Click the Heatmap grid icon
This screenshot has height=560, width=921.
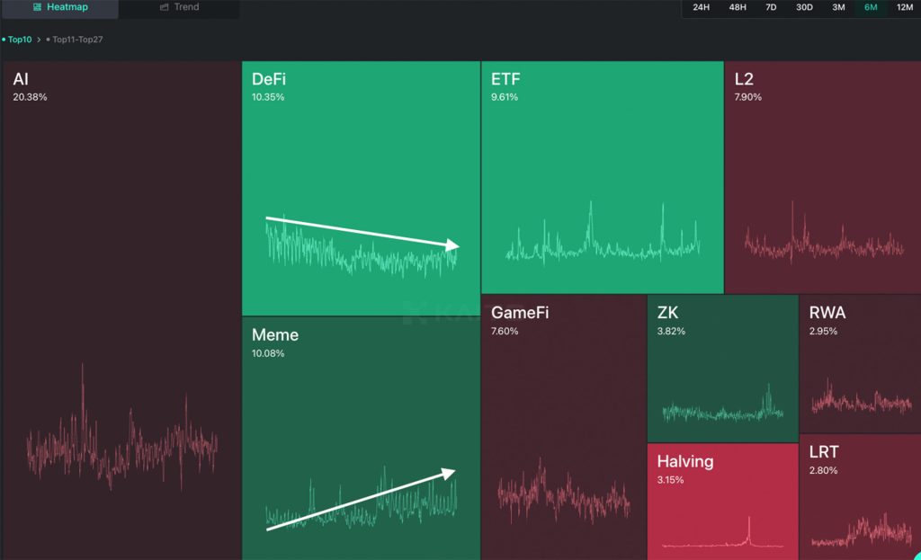pyautogui.click(x=37, y=7)
